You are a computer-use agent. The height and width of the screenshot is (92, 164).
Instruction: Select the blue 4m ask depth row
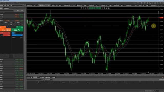[17, 35]
